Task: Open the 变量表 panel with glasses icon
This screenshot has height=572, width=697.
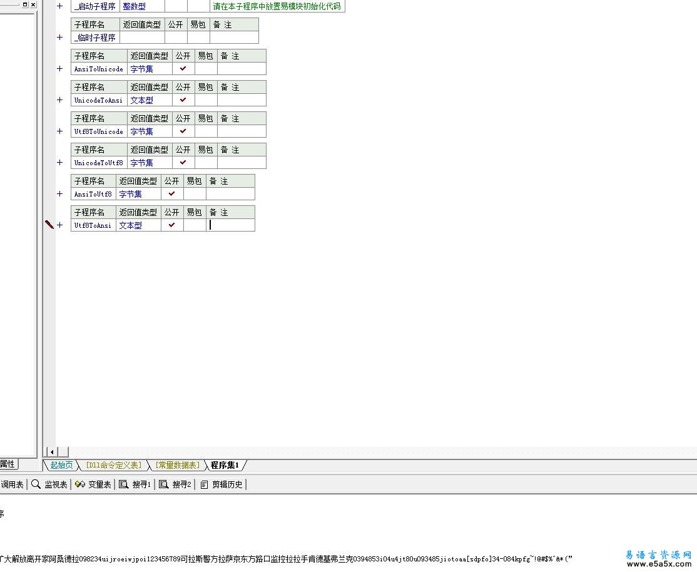Action: 93,484
